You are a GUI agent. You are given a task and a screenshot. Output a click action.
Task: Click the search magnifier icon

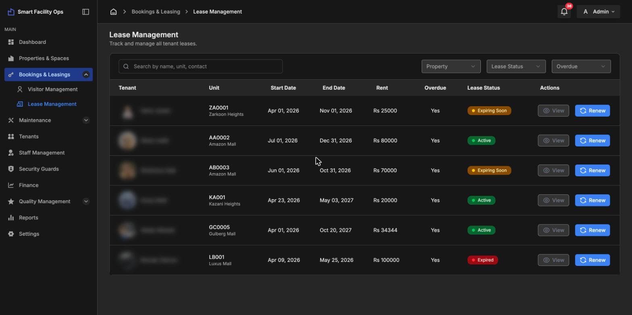pyautogui.click(x=126, y=66)
